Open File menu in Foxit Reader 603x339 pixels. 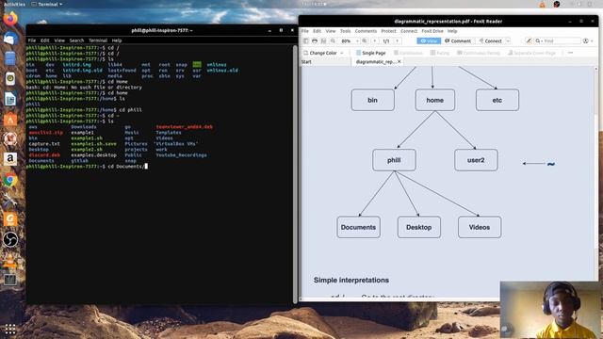pyautogui.click(x=305, y=31)
